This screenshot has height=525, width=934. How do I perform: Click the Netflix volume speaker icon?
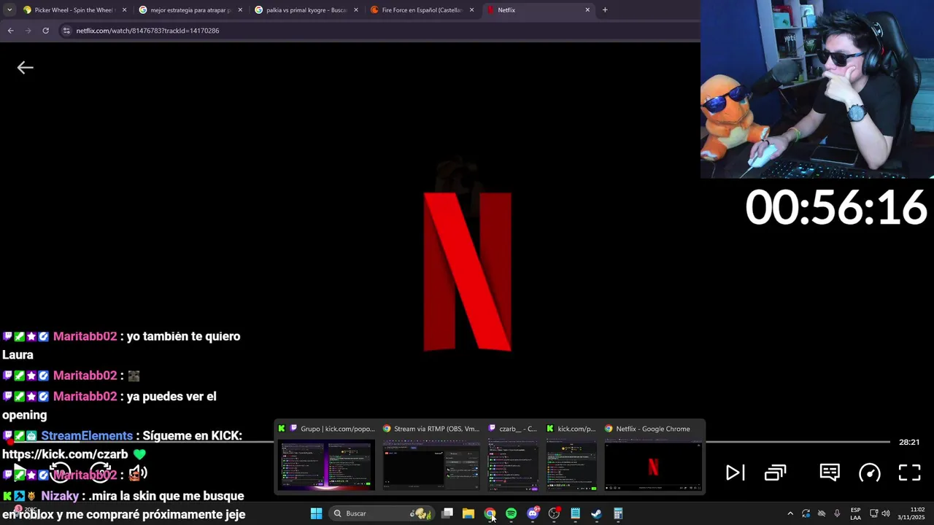tap(139, 472)
